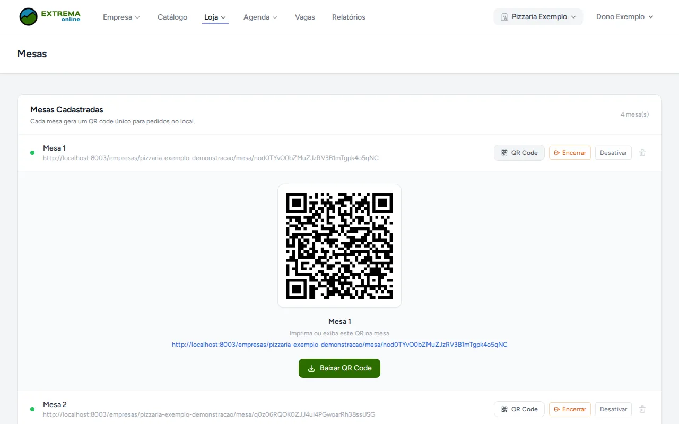Click Encerrar for Mesa 2
The width and height of the screenshot is (679, 424).
[570, 409]
